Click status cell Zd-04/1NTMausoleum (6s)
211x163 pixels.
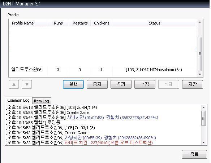click(x=154, y=70)
